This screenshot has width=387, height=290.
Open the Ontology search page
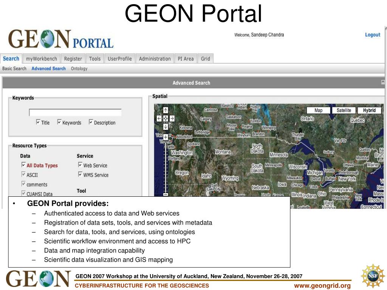tap(79, 69)
